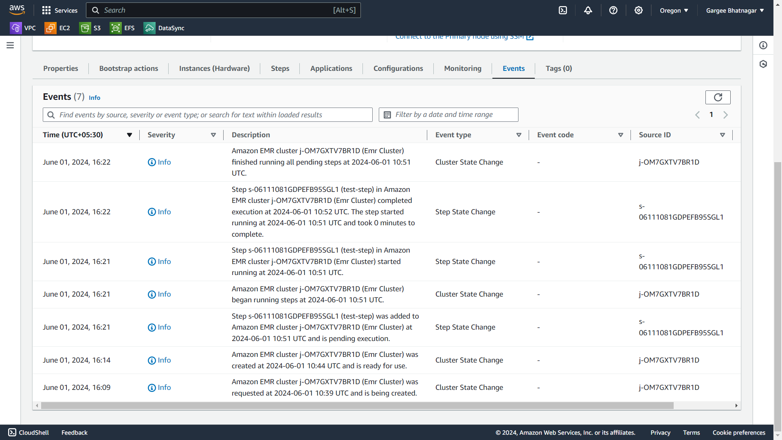Open Cookie preferences in the footer
The height and width of the screenshot is (440, 782).
(x=739, y=433)
